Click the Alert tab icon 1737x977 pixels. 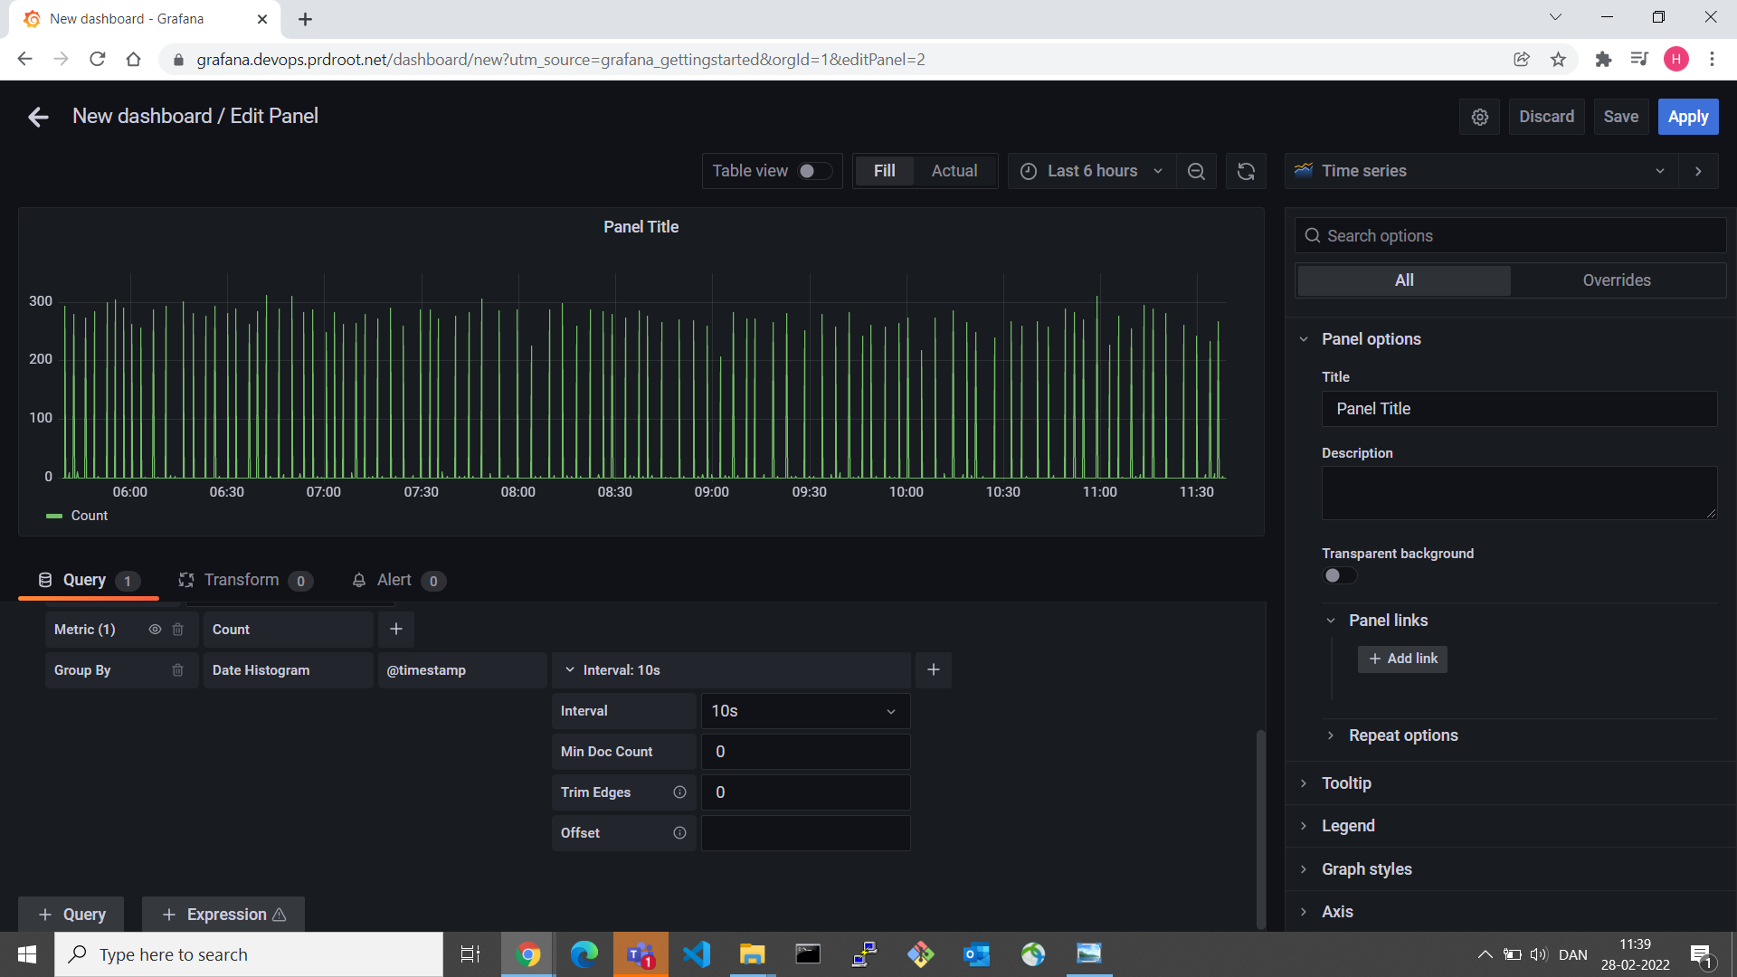(x=359, y=580)
